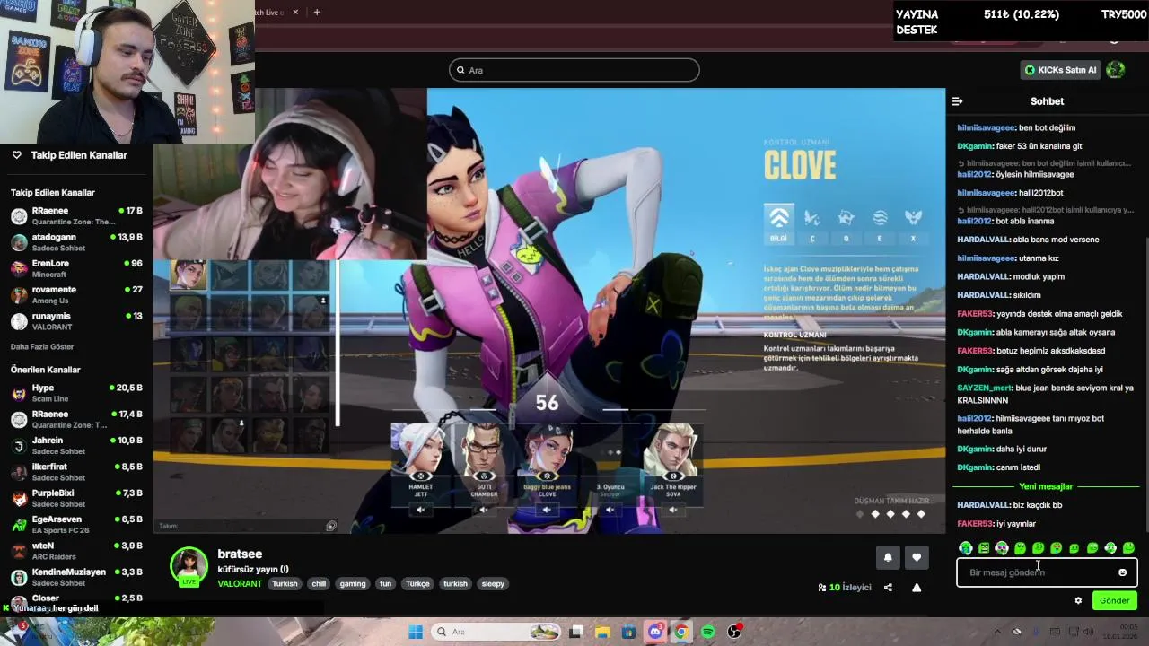Open Discord from the taskbar
1149x646 pixels.
pyautogui.click(x=655, y=632)
